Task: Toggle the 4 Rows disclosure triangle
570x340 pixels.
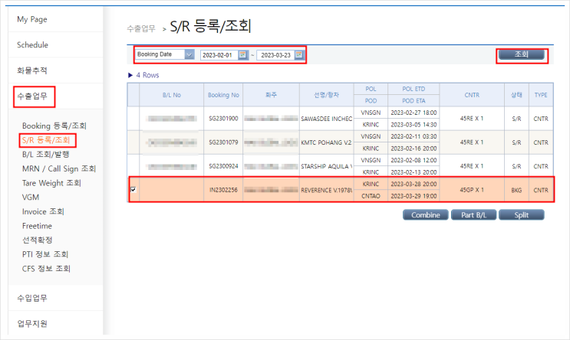Action: tap(130, 75)
